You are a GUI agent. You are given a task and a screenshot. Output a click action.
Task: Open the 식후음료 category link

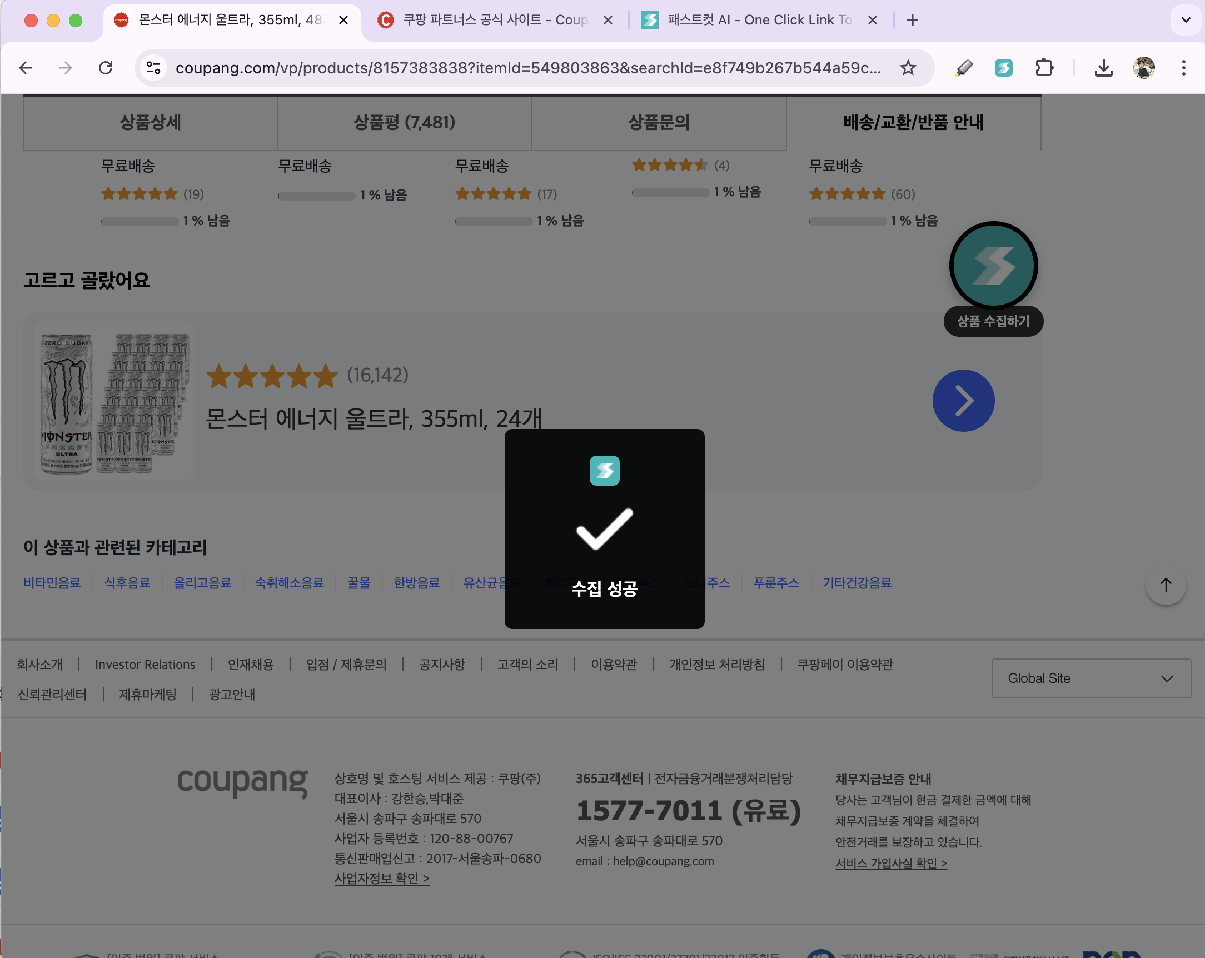(127, 583)
